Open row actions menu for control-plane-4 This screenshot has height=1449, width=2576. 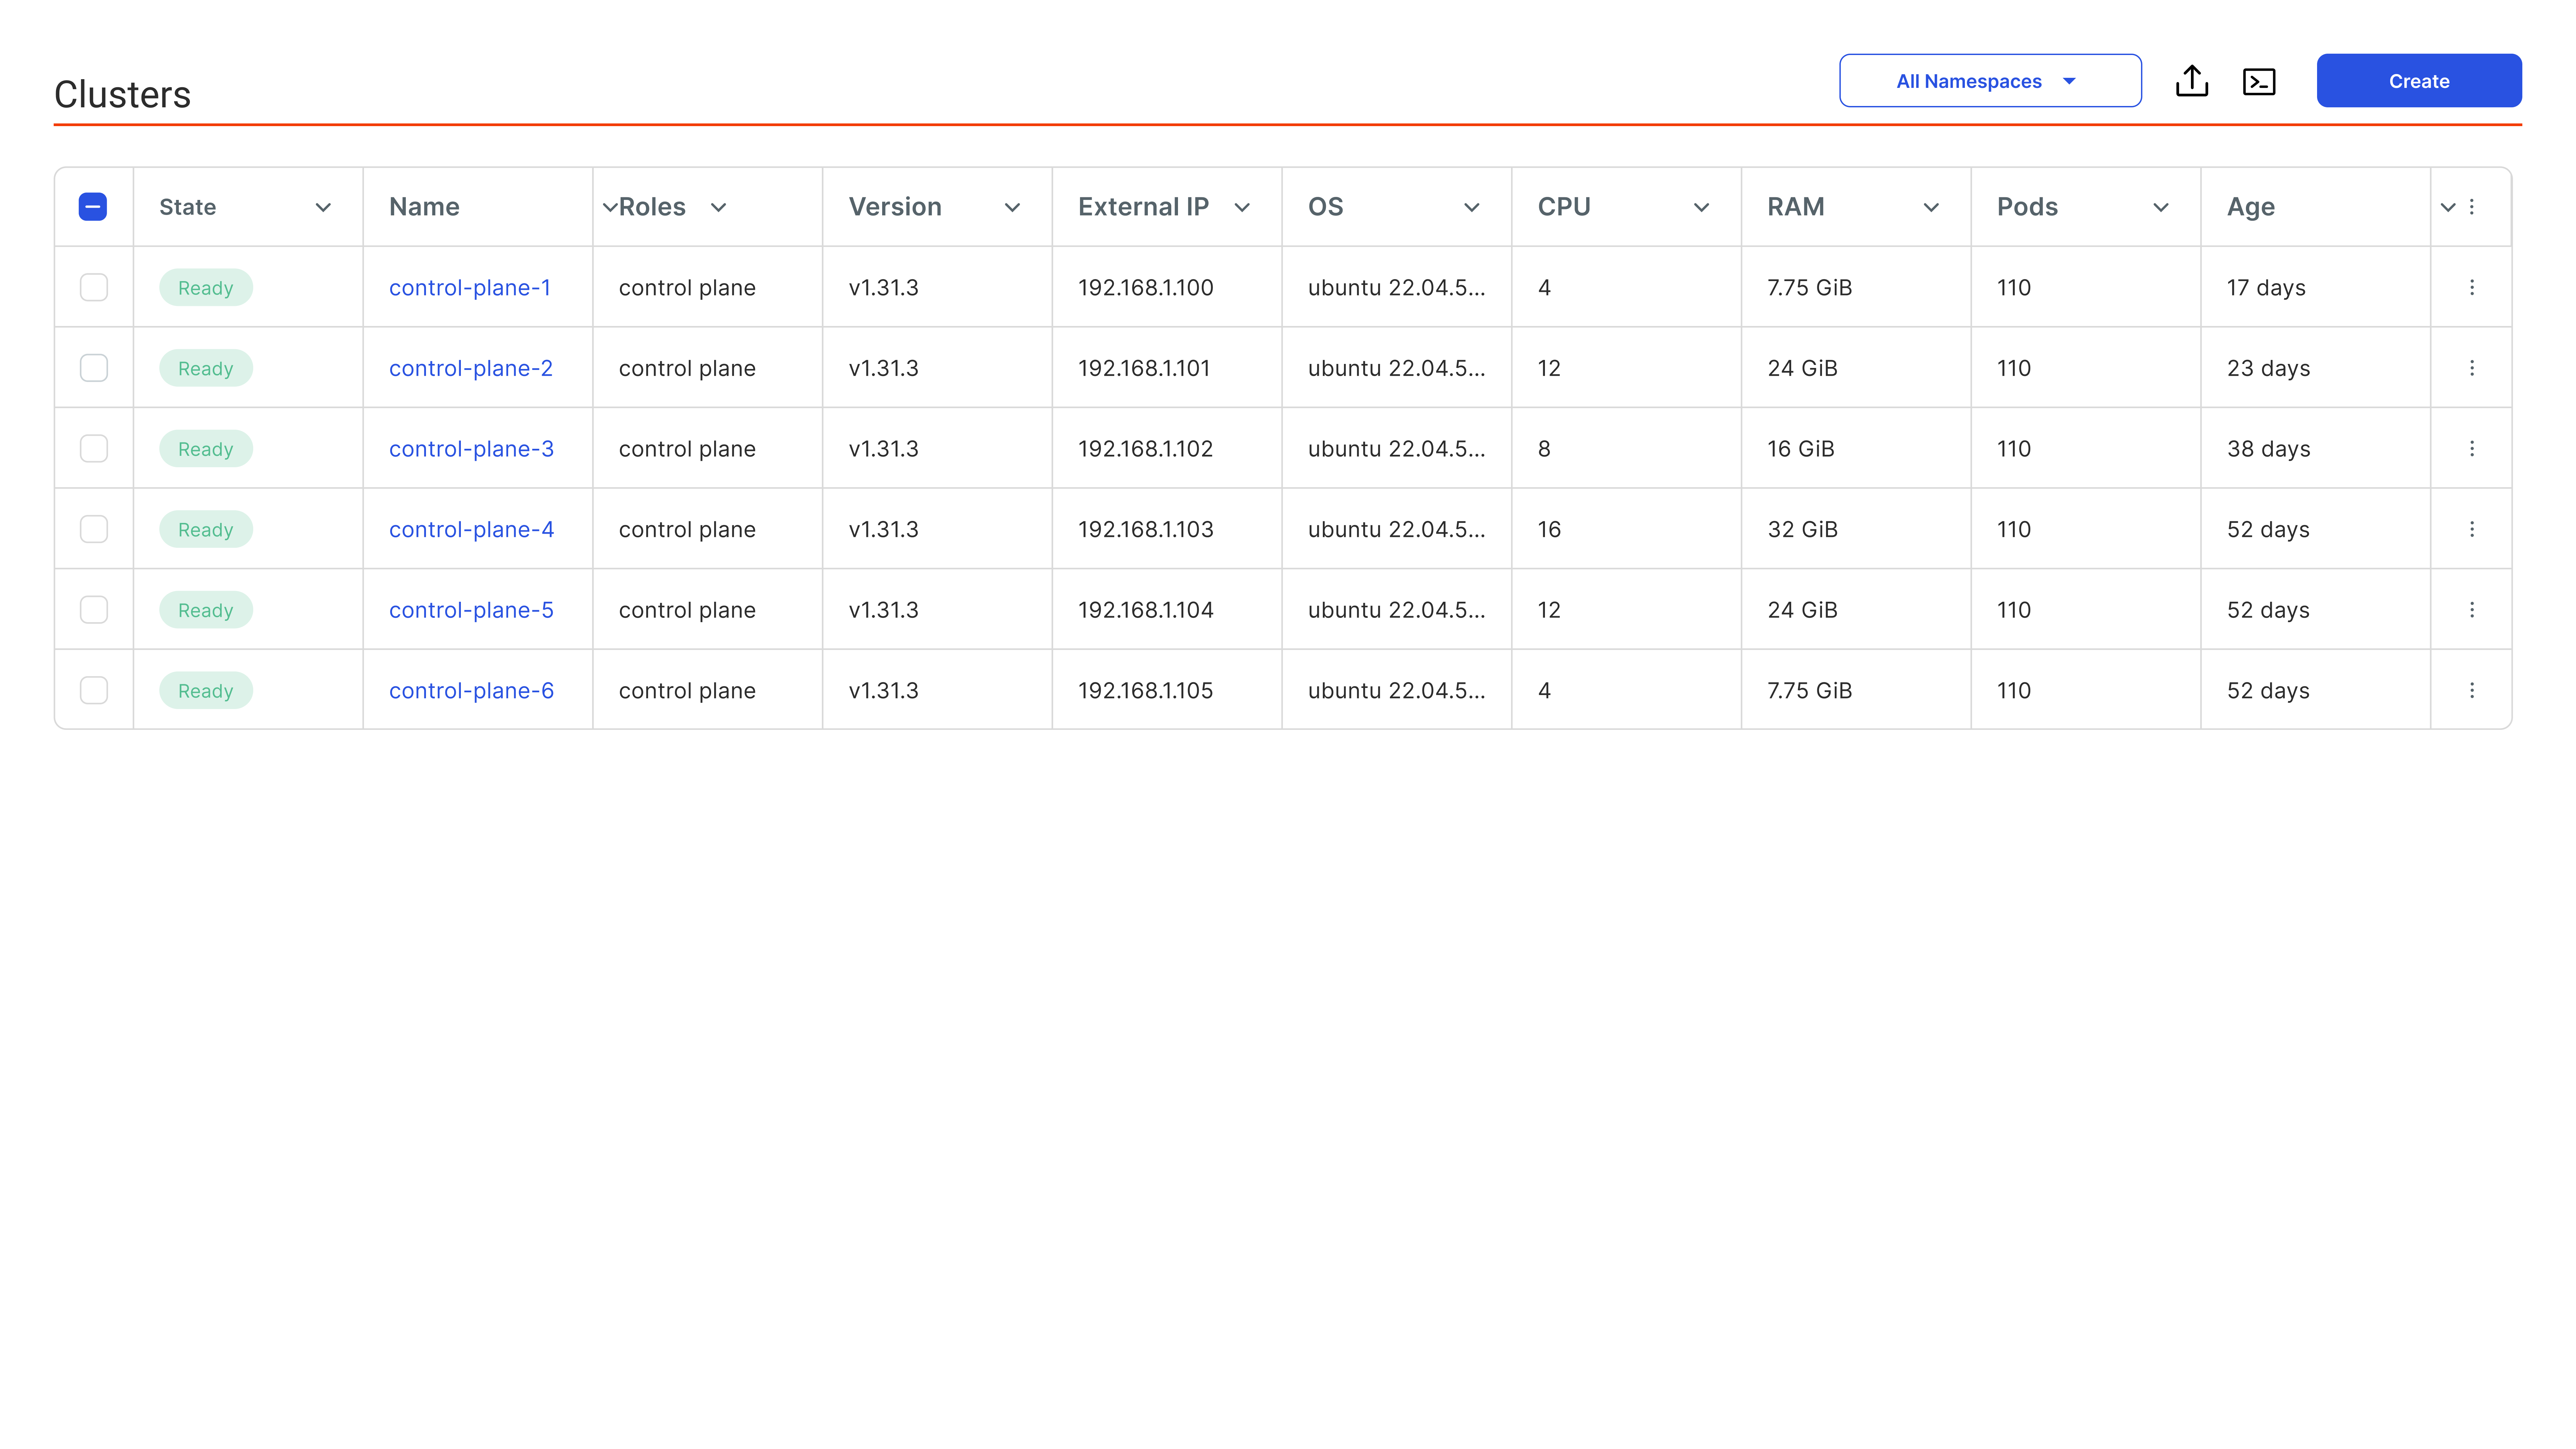point(2472,529)
